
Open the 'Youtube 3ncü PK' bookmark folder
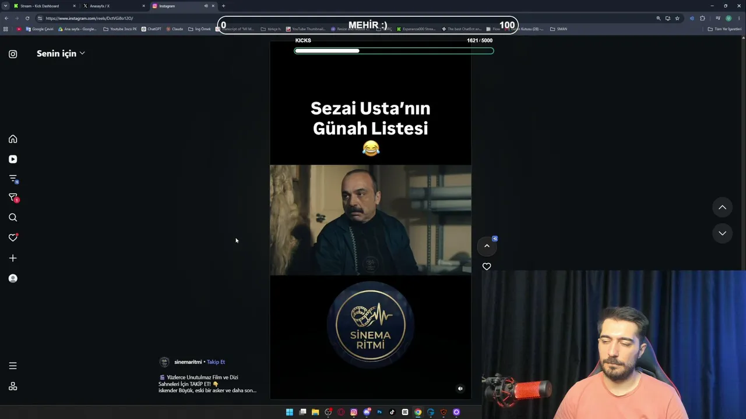point(120,29)
